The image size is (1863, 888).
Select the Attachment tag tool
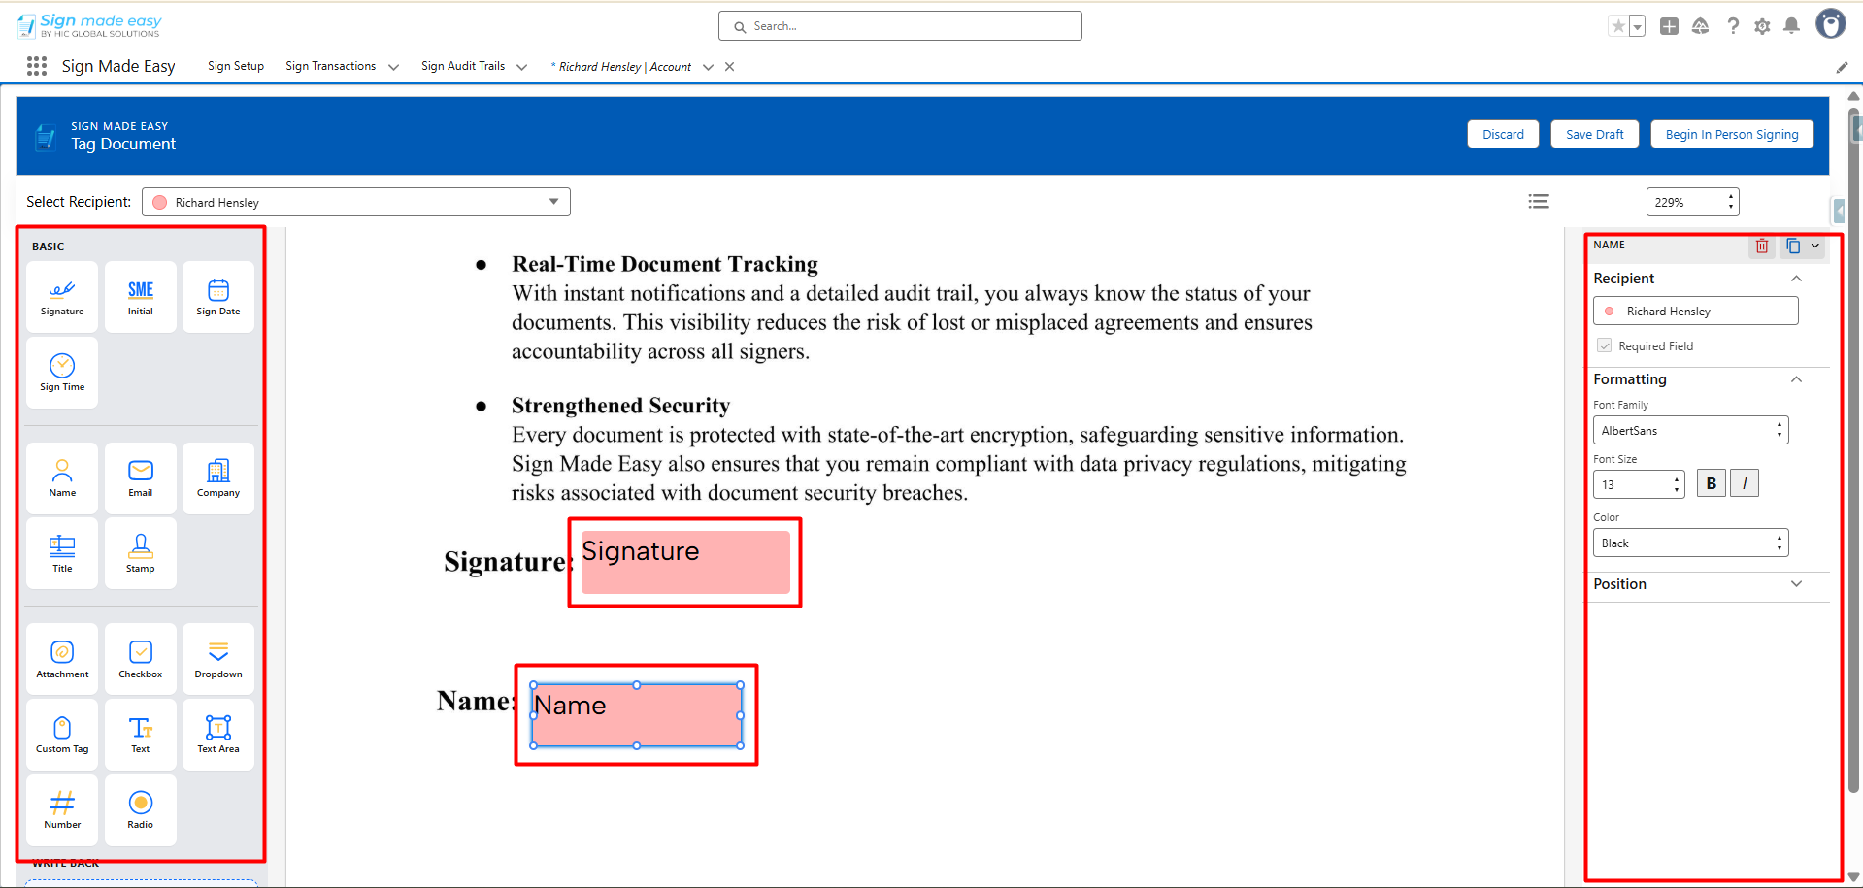click(62, 659)
